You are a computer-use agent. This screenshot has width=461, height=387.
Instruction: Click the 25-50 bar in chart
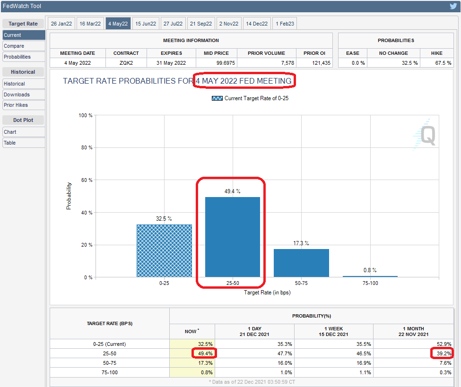(x=233, y=237)
